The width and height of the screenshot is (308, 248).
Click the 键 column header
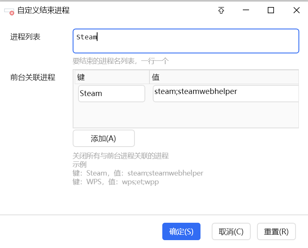point(112,77)
